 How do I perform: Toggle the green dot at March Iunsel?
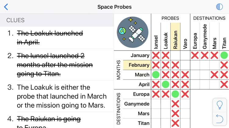(x=156, y=75)
